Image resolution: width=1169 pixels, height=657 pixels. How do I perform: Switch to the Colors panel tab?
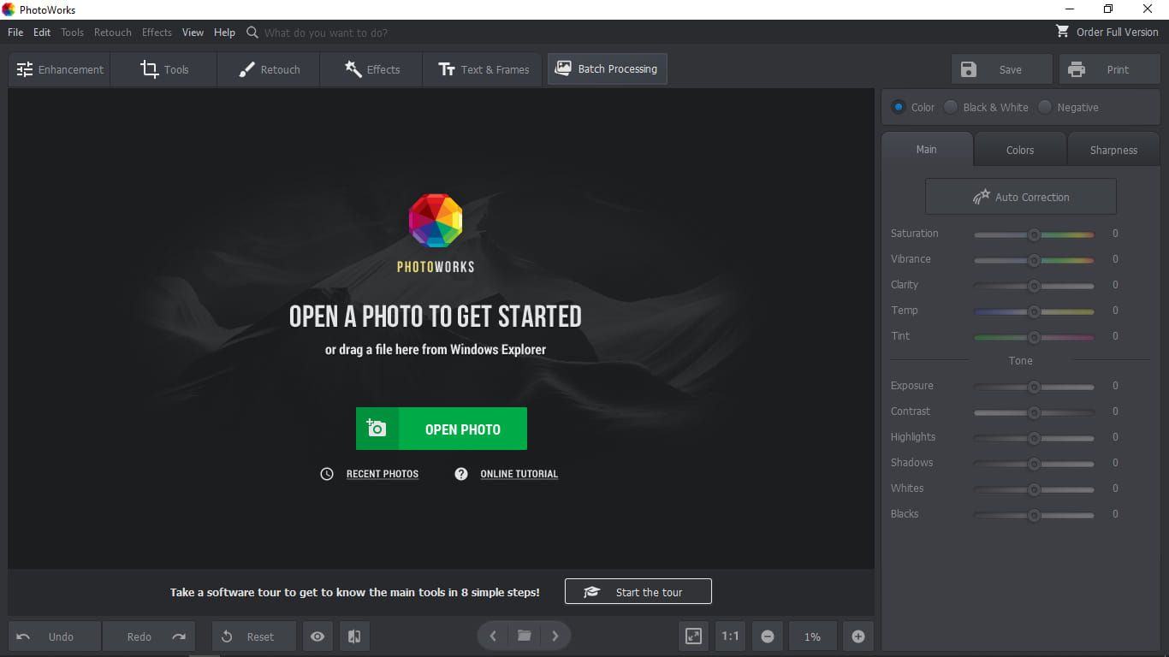[1020, 150]
